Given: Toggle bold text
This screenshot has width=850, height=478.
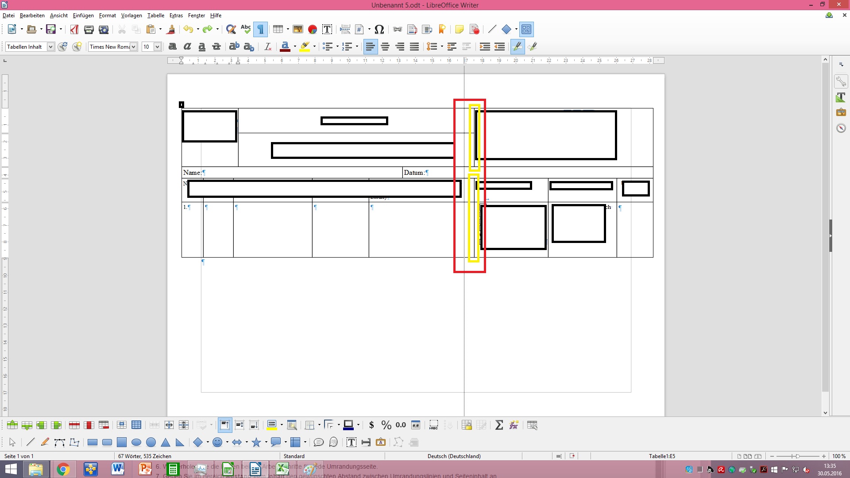Looking at the screenshot, I should point(173,46).
